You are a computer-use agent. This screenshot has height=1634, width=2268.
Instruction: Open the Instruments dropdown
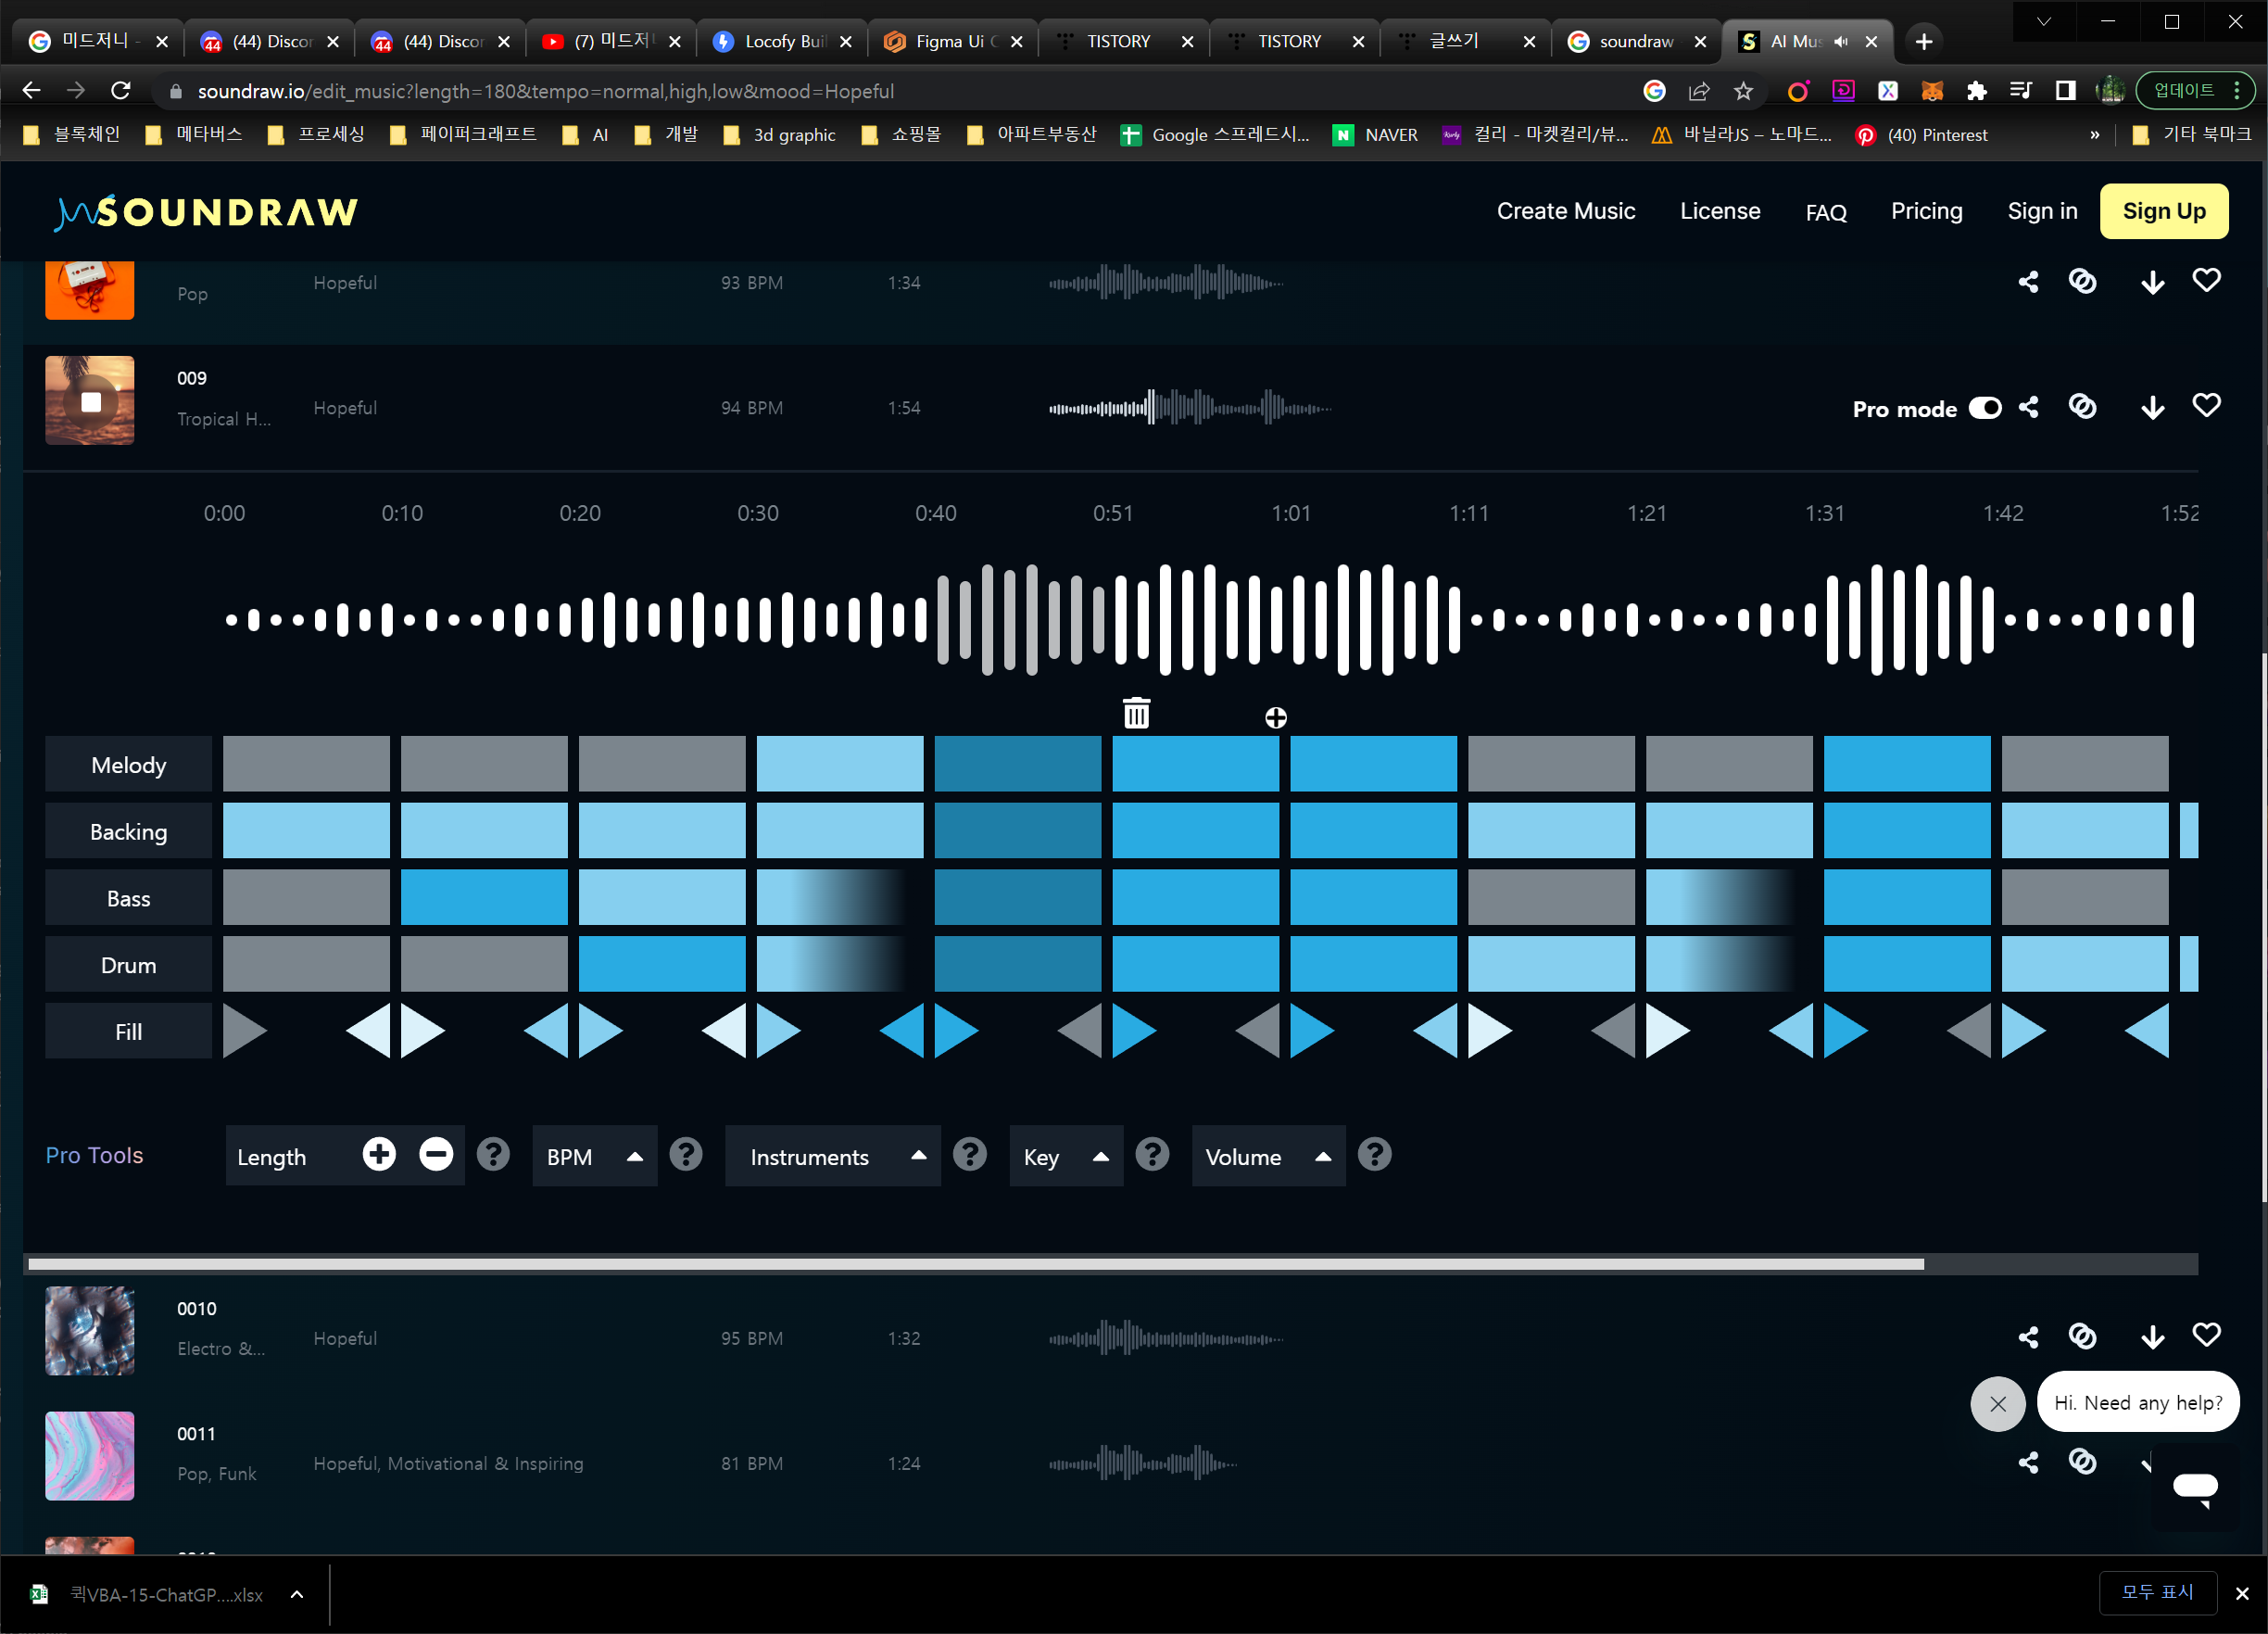pos(832,1157)
